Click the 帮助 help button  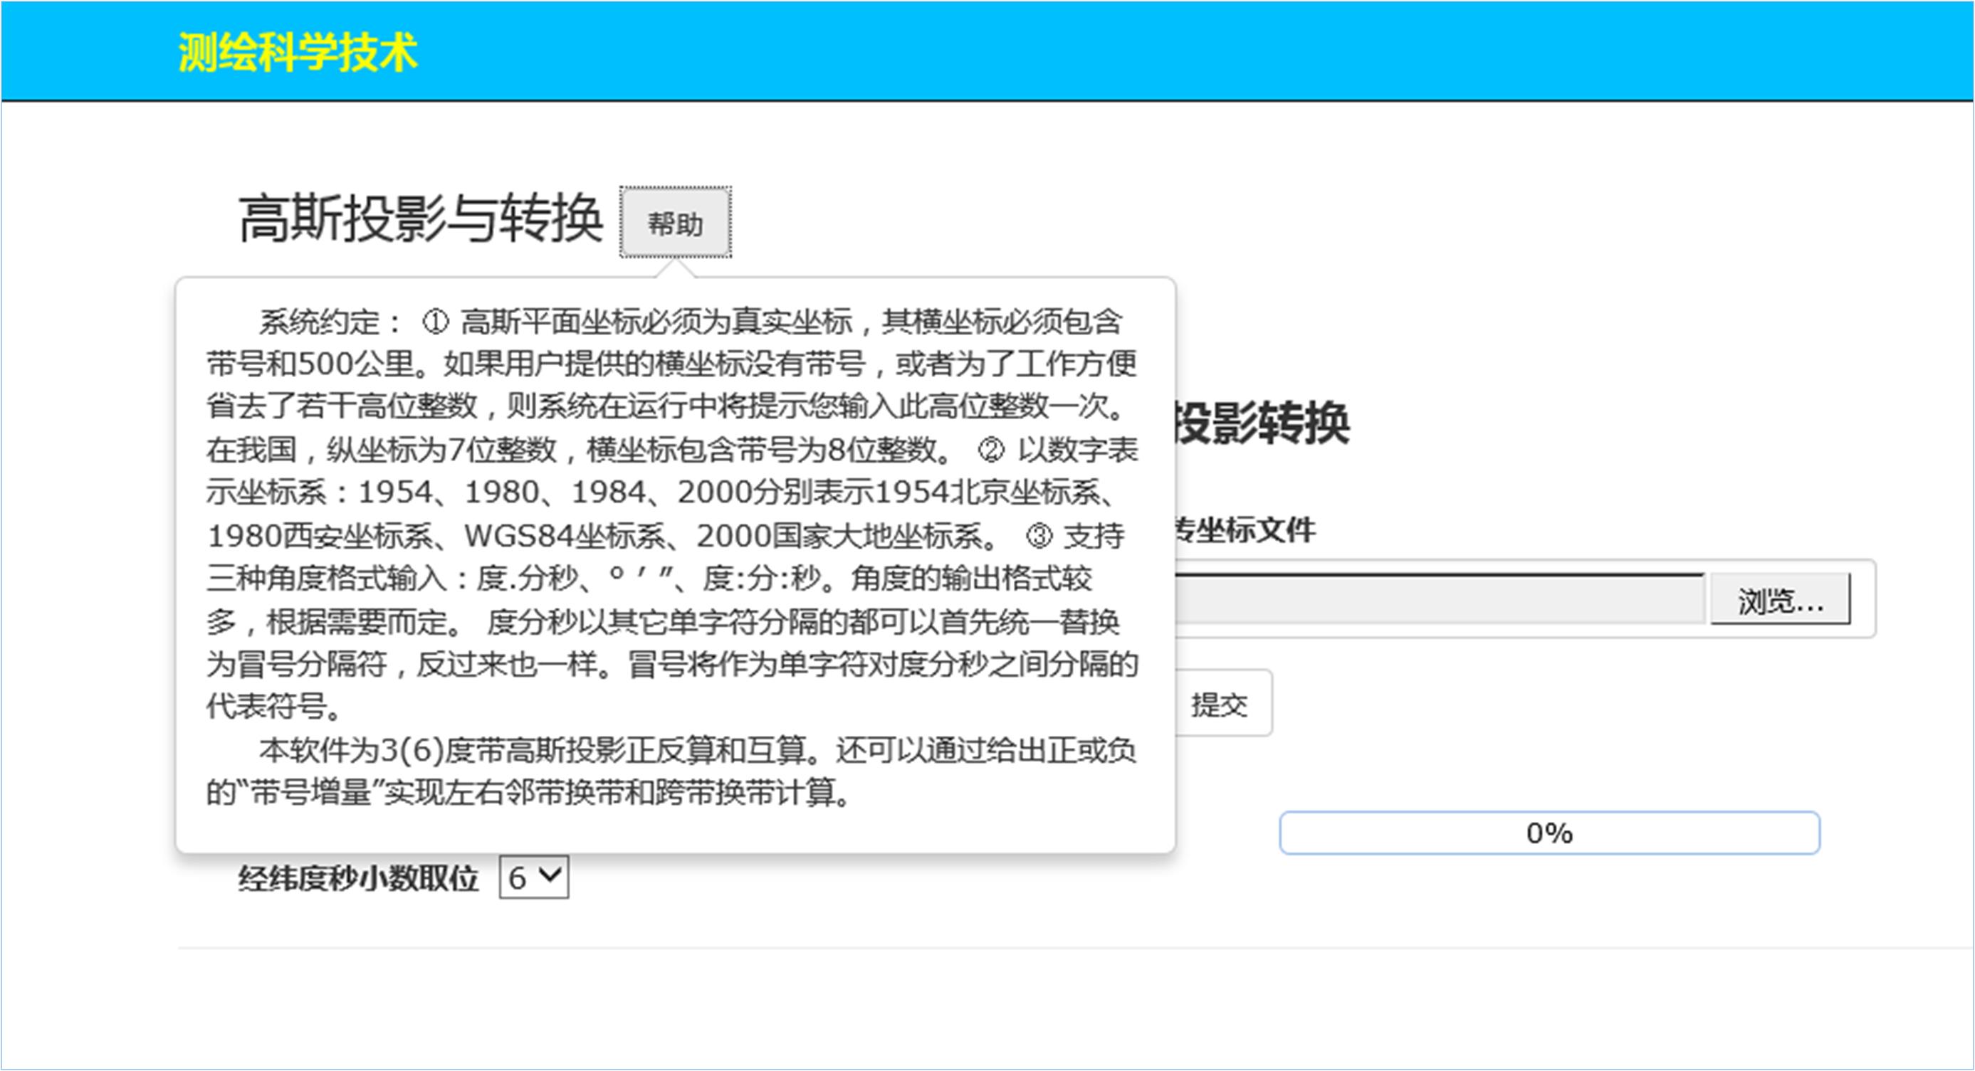(x=675, y=223)
